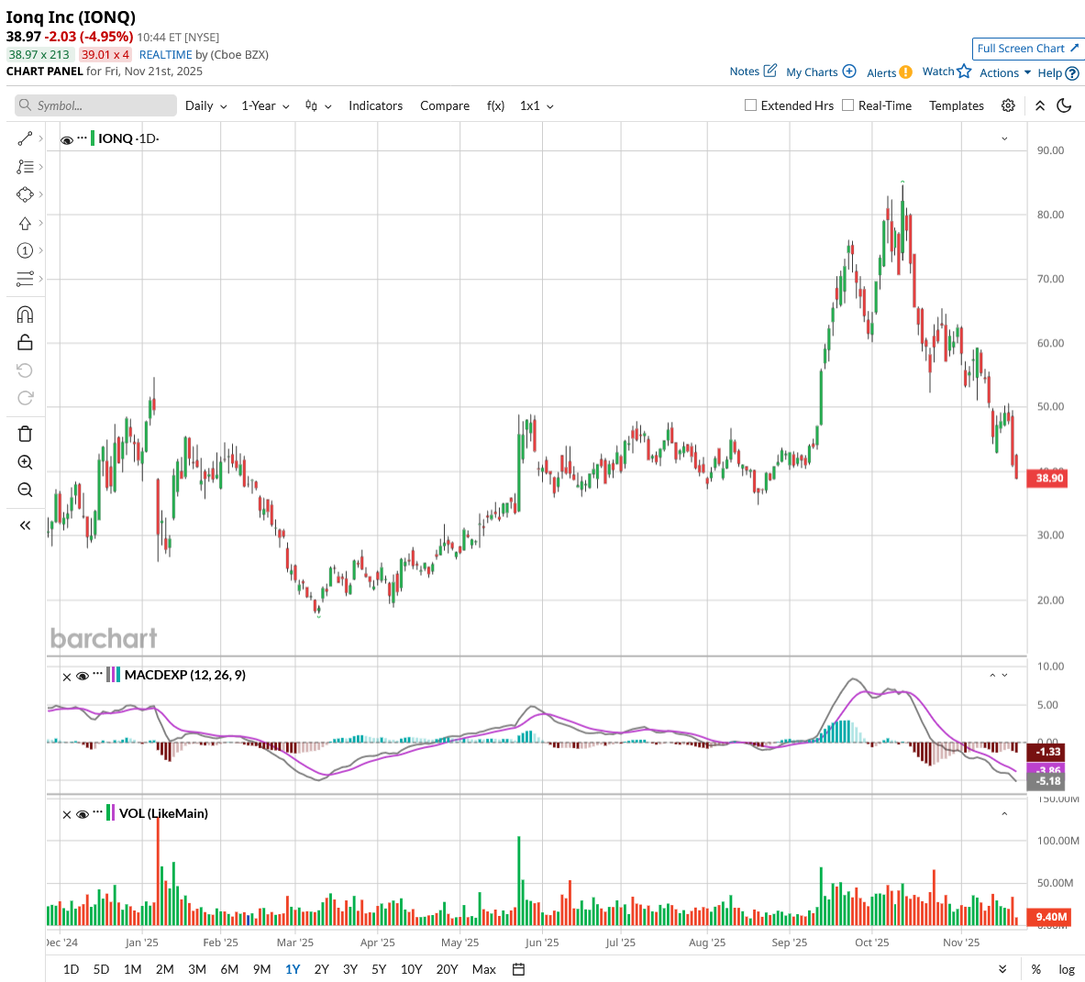The width and height of the screenshot is (1085, 982).
Task: Move the MACDEXP pane down
Action: tap(1004, 675)
